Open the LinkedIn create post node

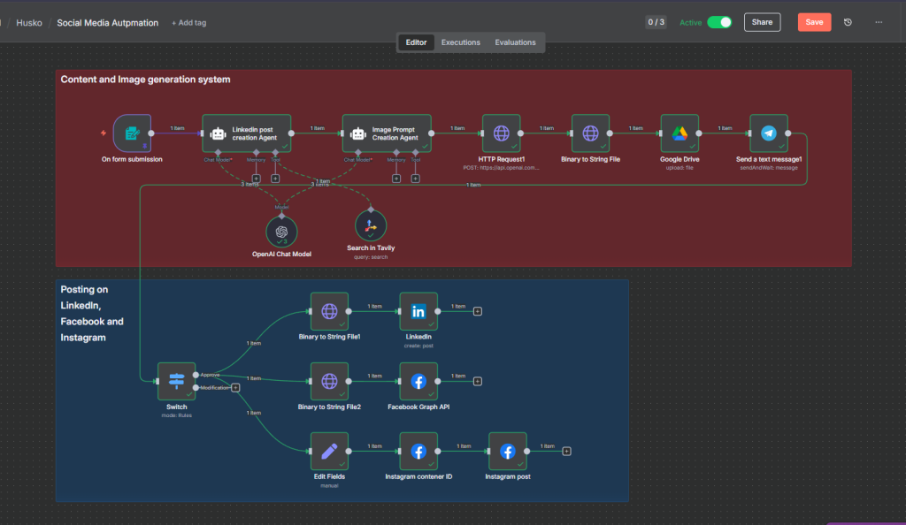click(418, 311)
